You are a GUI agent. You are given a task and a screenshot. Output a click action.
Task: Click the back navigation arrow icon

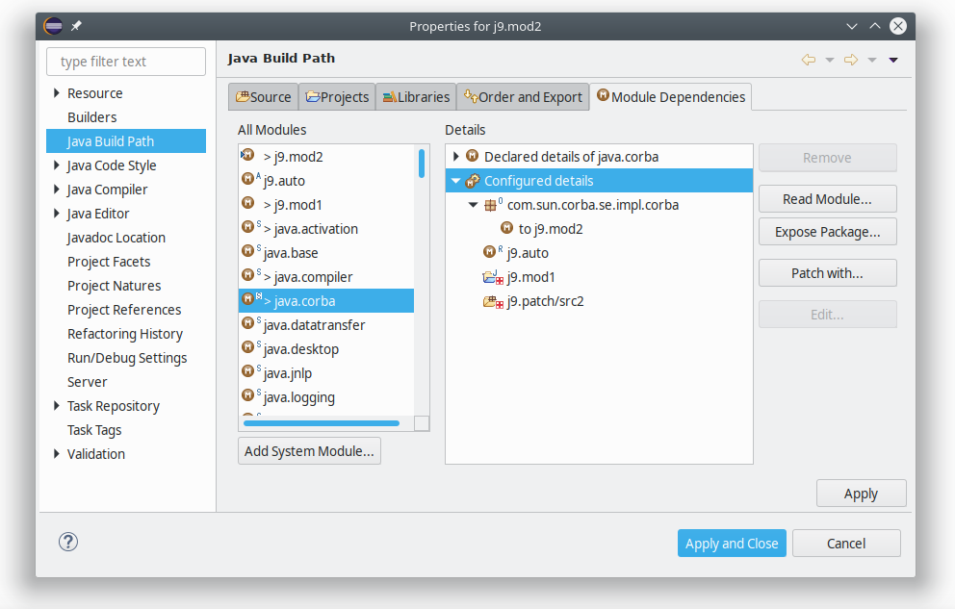click(x=809, y=60)
